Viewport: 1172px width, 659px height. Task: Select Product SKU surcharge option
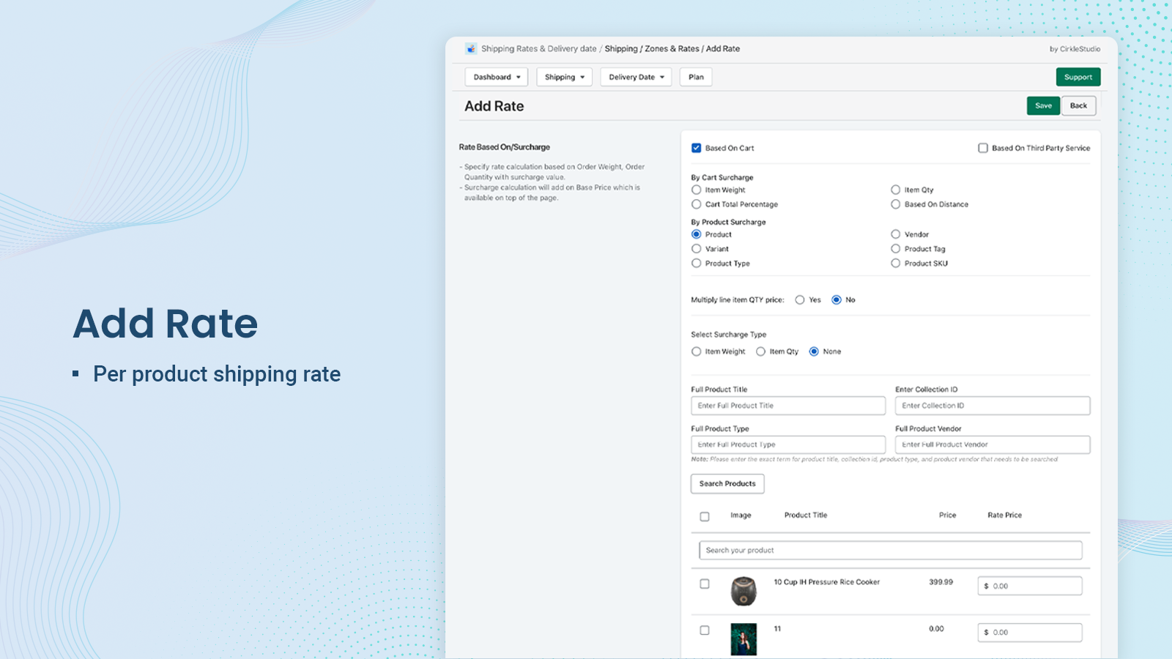pyautogui.click(x=895, y=264)
